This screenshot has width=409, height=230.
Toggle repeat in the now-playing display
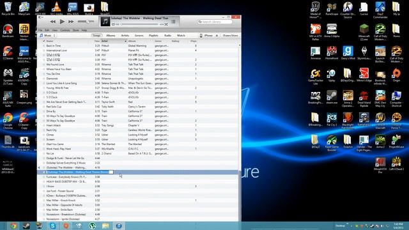(x=113, y=24)
